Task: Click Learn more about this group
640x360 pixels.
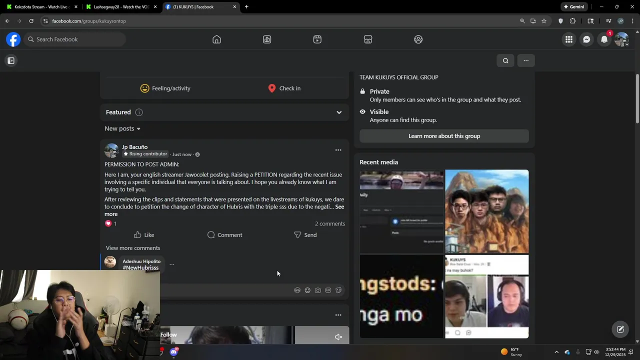Action: [444, 136]
